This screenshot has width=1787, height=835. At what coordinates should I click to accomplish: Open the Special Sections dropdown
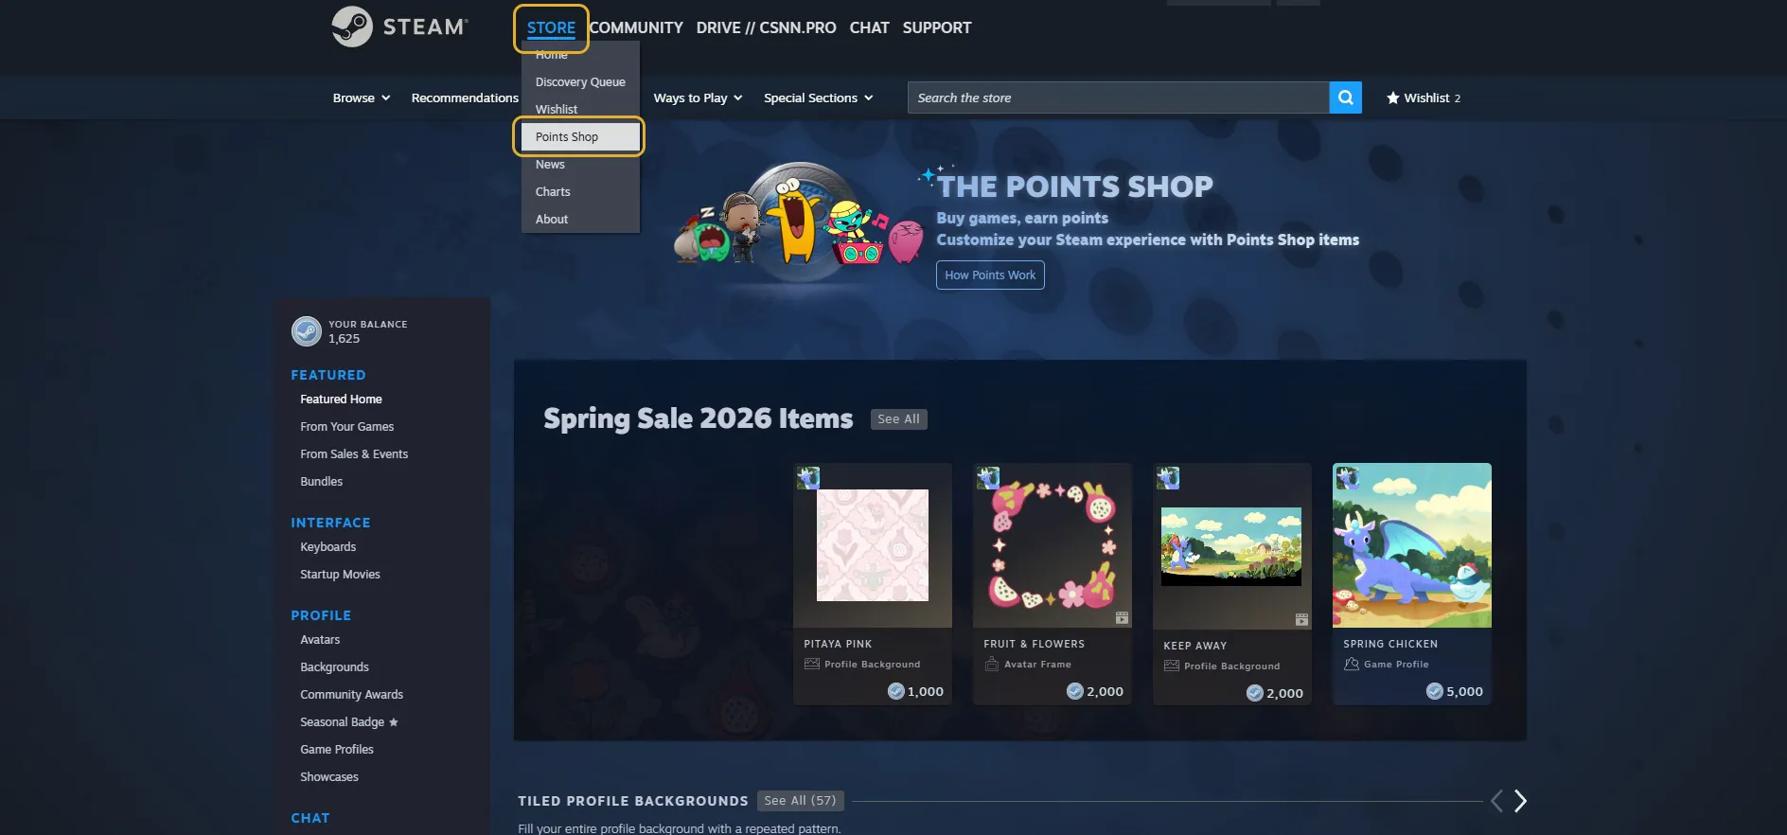[818, 98]
